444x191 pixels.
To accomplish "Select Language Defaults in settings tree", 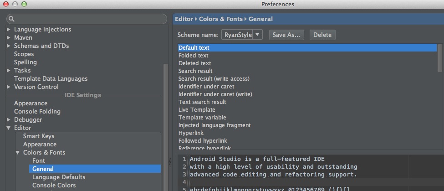I will click(x=59, y=177).
